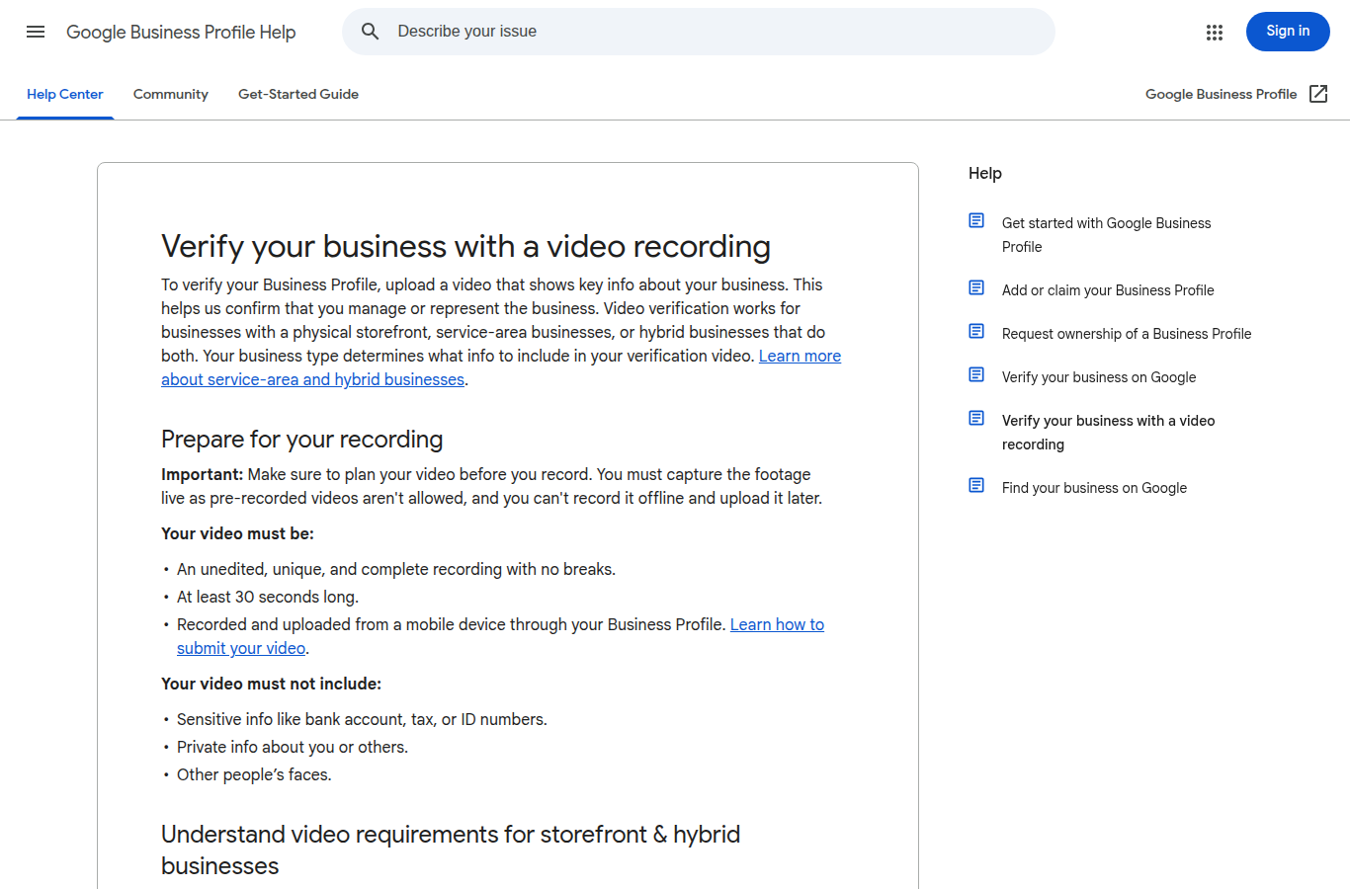Switch to the Help Center tab
Viewport: 1350px width, 889px height.
[65, 94]
